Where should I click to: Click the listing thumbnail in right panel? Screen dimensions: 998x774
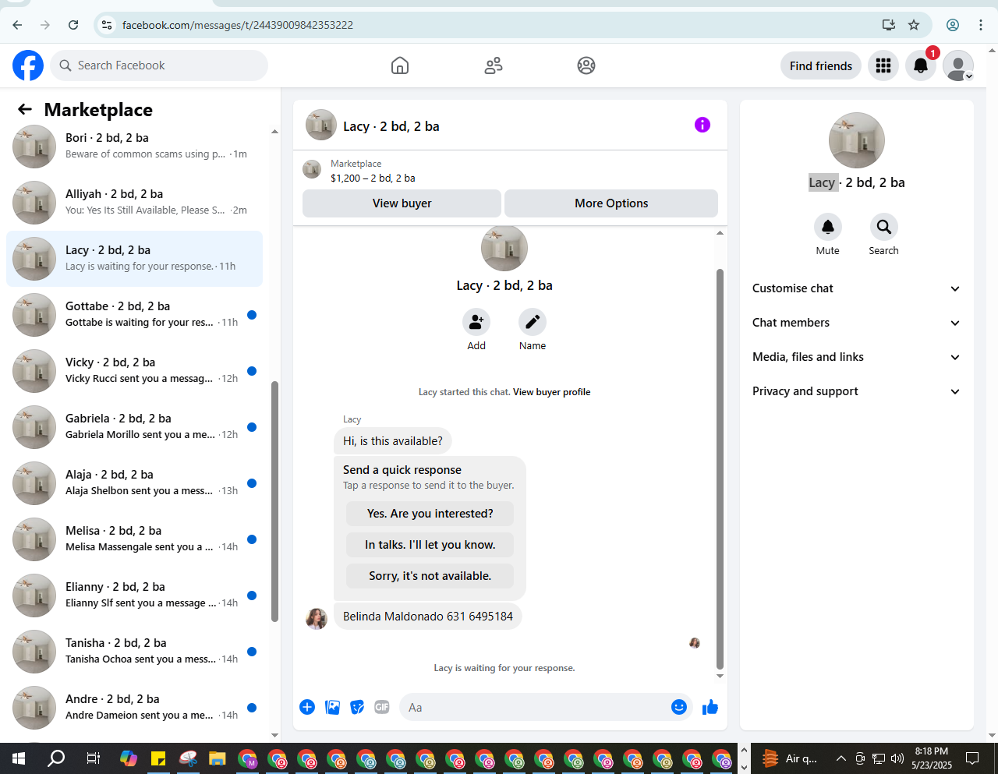(x=857, y=140)
